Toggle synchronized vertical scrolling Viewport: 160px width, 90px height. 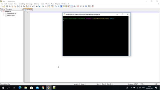coord(49,6)
